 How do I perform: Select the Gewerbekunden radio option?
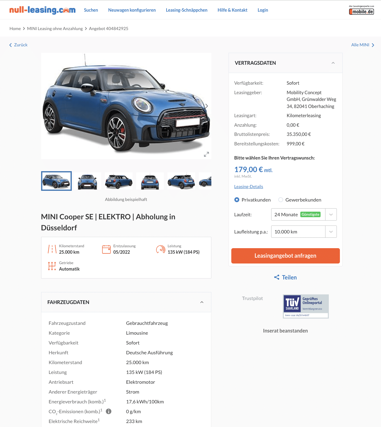click(x=281, y=200)
